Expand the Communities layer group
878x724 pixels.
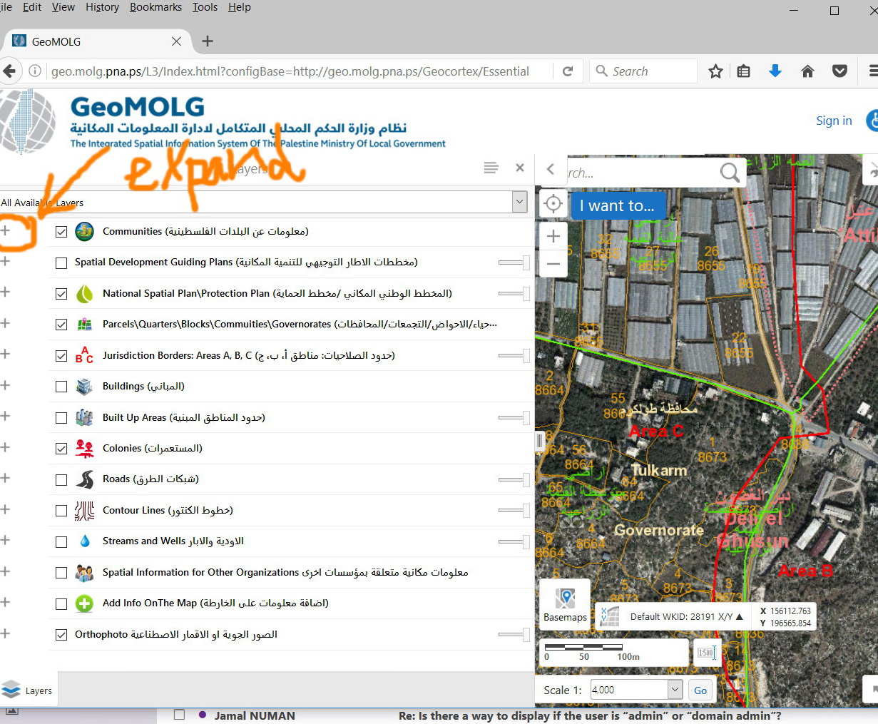tap(5, 230)
